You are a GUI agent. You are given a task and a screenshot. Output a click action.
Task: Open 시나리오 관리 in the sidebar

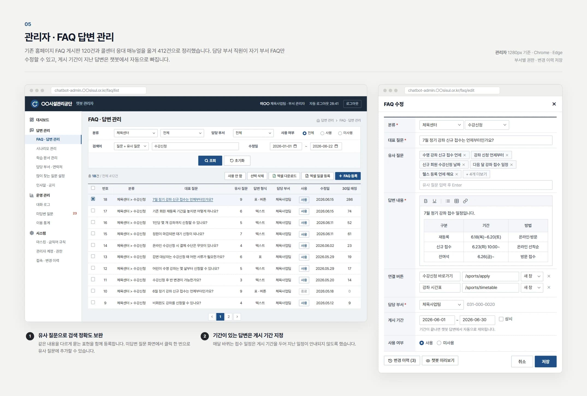point(46,148)
